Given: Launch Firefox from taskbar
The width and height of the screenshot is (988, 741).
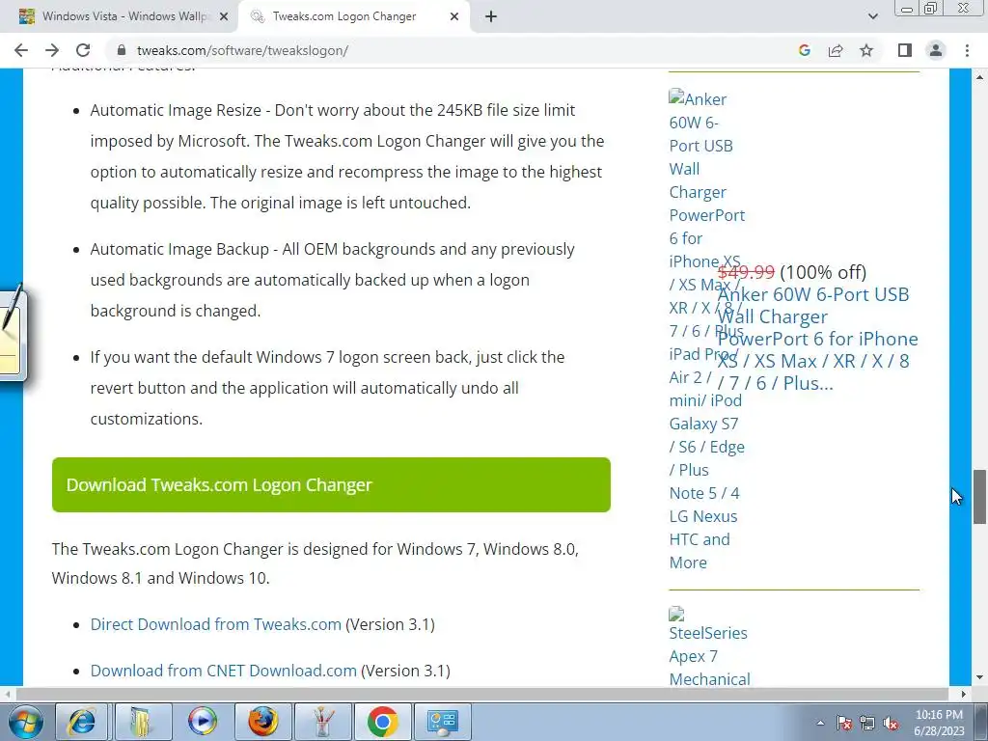Looking at the screenshot, I should tap(262, 722).
